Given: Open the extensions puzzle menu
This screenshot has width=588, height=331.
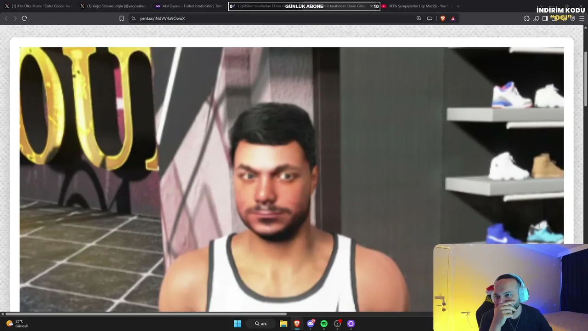Looking at the screenshot, I should click(x=527, y=18).
